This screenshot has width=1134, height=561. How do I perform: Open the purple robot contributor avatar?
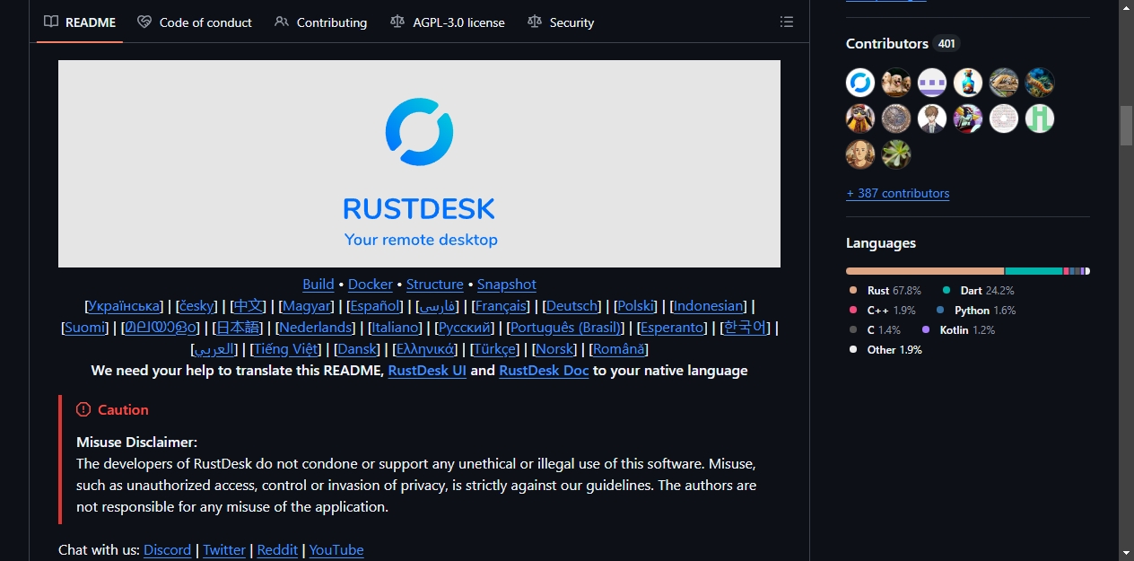[968, 118]
